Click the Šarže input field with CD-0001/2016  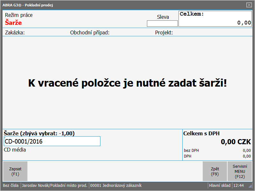pyautogui.click(x=52, y=141)
